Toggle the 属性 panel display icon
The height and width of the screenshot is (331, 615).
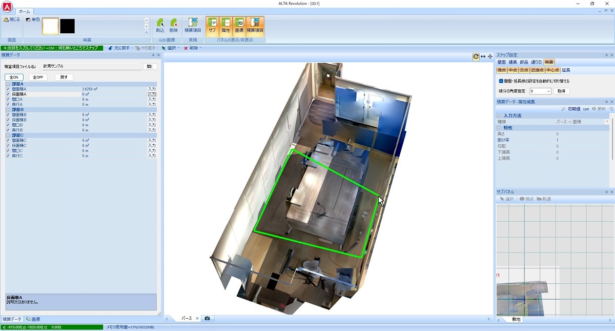click(225, 26)
